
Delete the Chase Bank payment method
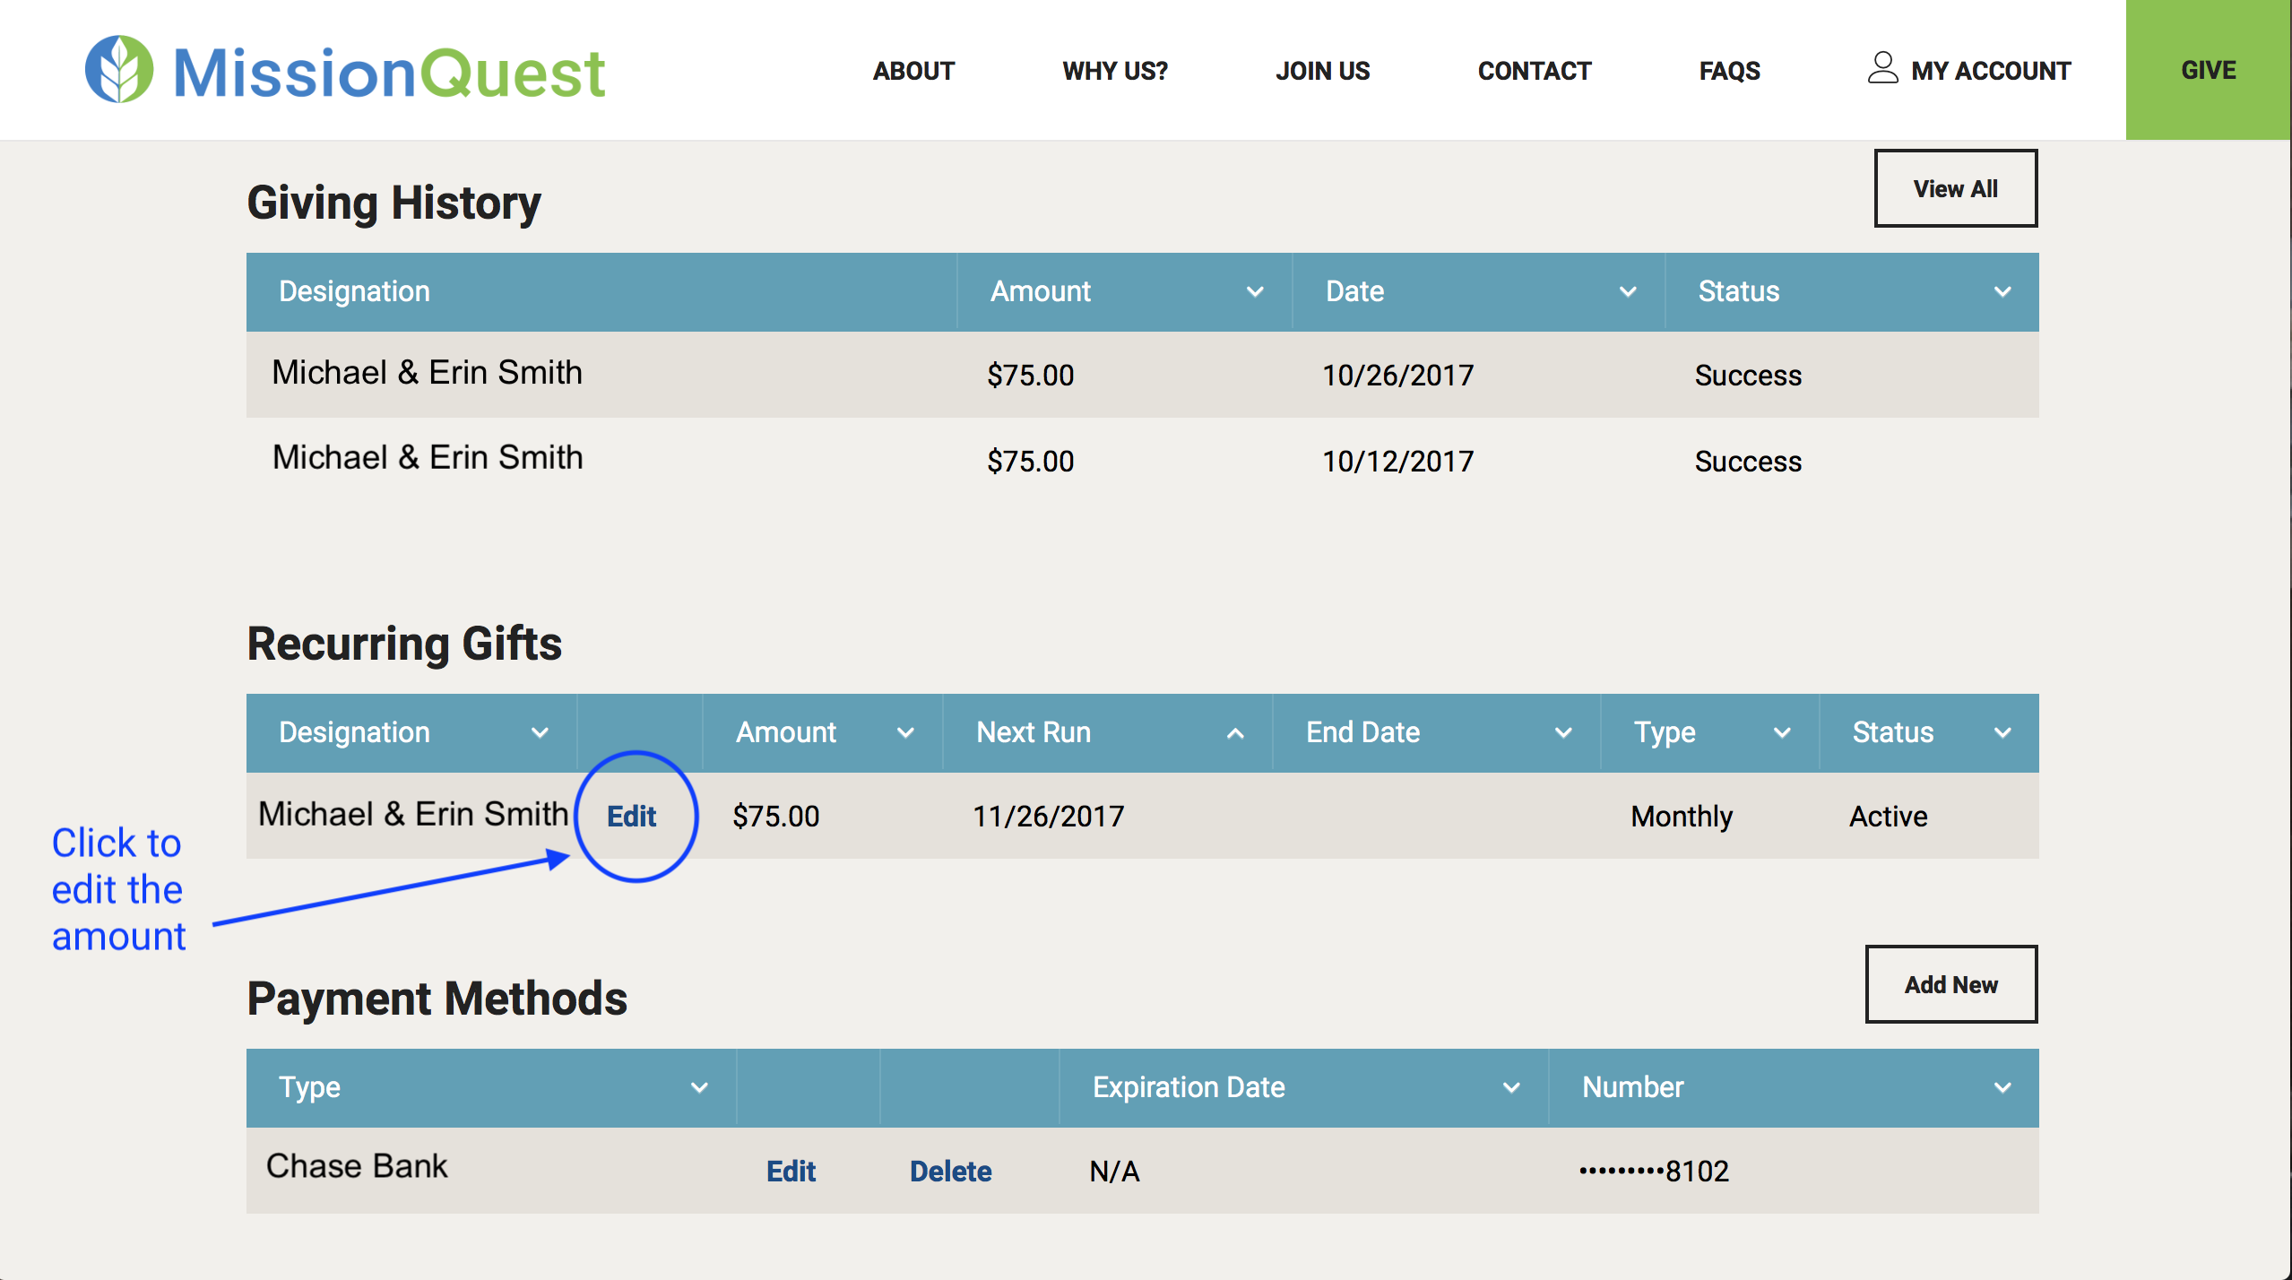point(950,1172)
